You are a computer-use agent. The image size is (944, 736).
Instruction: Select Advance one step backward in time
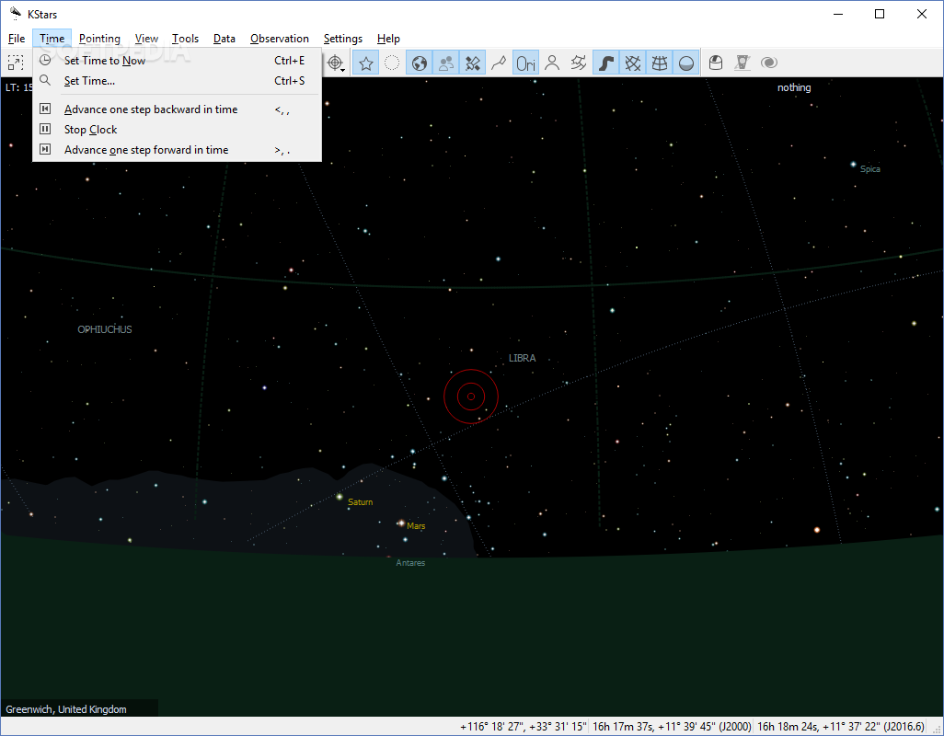tap(177, 109)
